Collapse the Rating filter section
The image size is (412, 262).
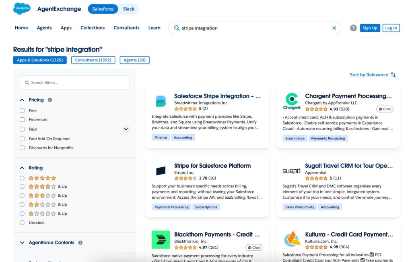click(22, 168)
